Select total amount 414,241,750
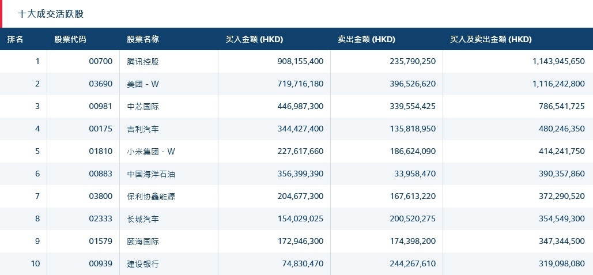Image resolution: width=593 pixels, height=275 pixels. tap(562, 151)
